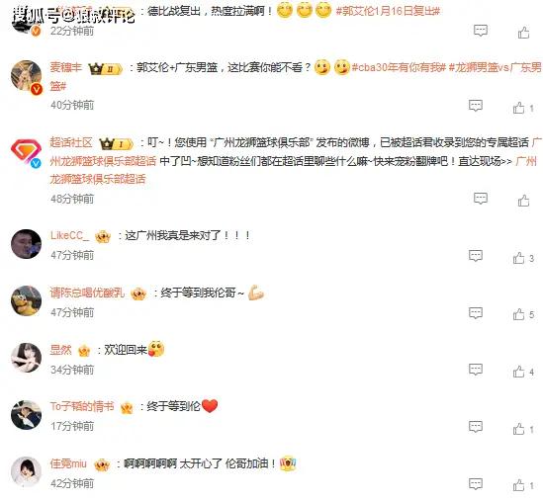Click 麦穗丰's crown membership badge
The width and height of the screenshot is (543, 502).
coord(105,69)
